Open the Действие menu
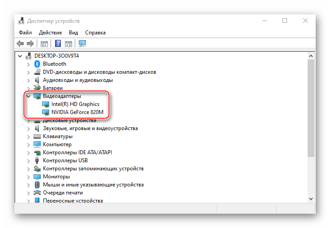Image resolution: width=330 pixels, height=228 pixels. [50, 33]
